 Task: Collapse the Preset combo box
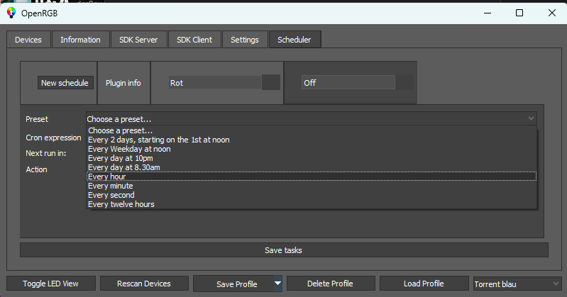[311, 118]
